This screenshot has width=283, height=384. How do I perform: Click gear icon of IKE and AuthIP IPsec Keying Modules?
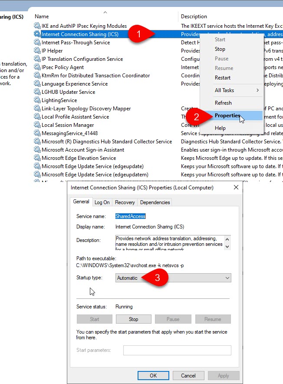(x=37, y=26)
